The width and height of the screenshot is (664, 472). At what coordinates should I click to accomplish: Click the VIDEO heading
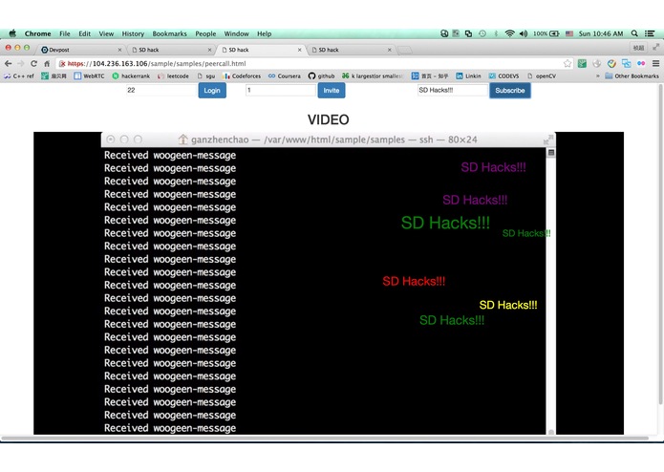(x=329, y=119)
